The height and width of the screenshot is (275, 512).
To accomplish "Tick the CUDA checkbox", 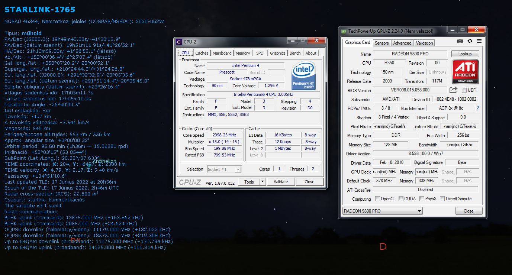I will 401,199.
